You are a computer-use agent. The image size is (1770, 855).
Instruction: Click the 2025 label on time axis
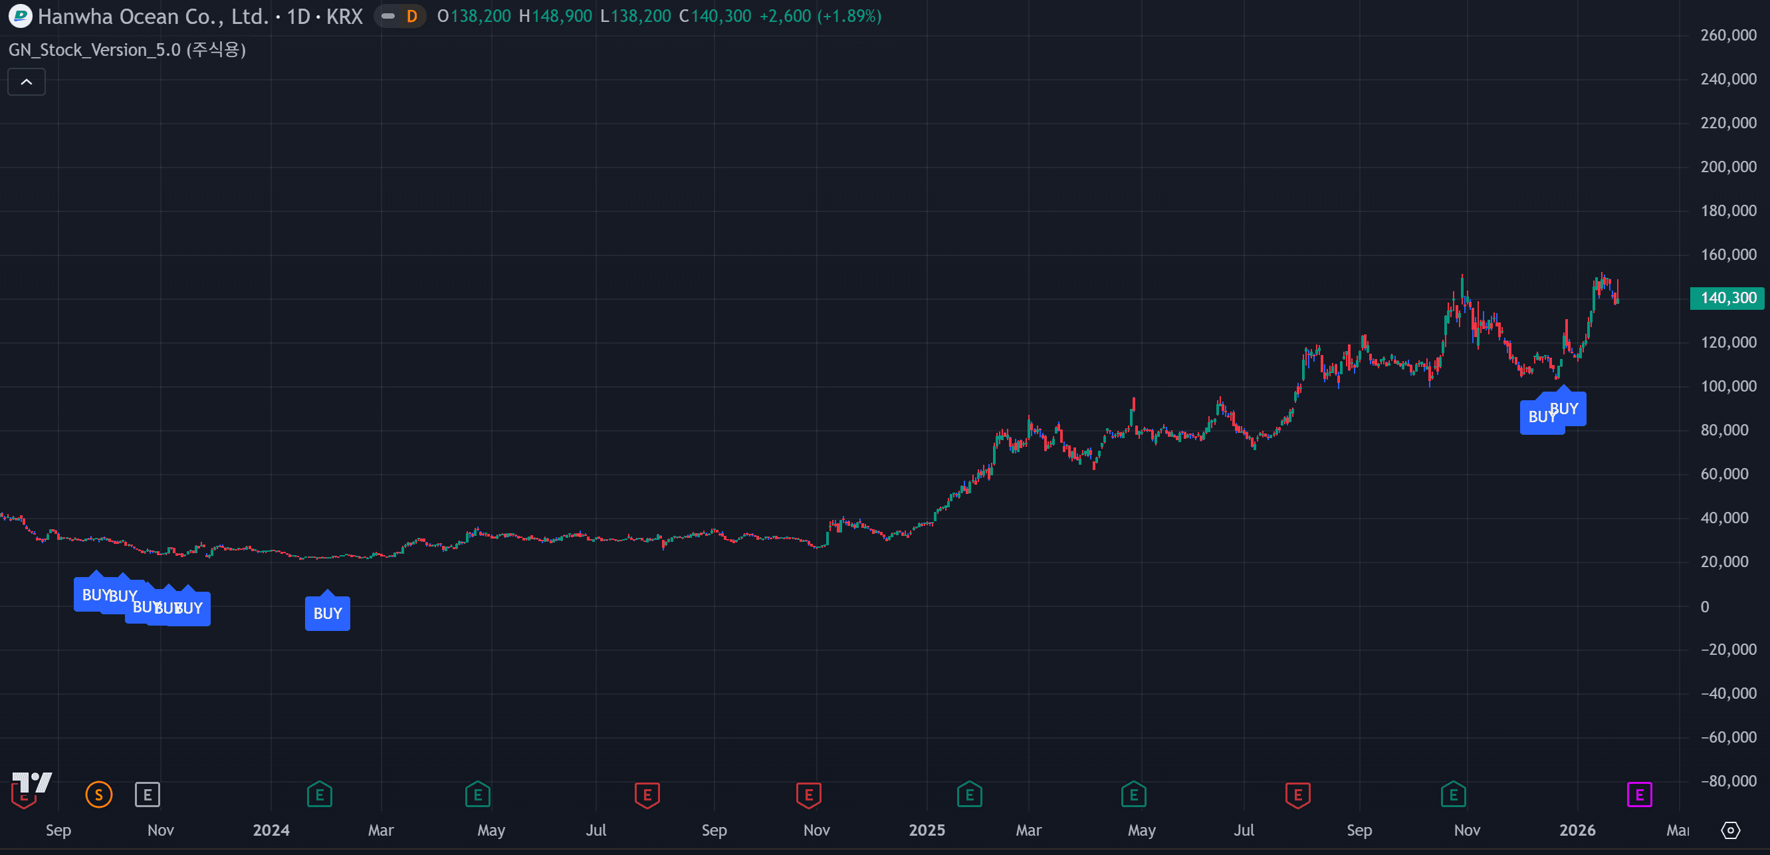(927, 830)
